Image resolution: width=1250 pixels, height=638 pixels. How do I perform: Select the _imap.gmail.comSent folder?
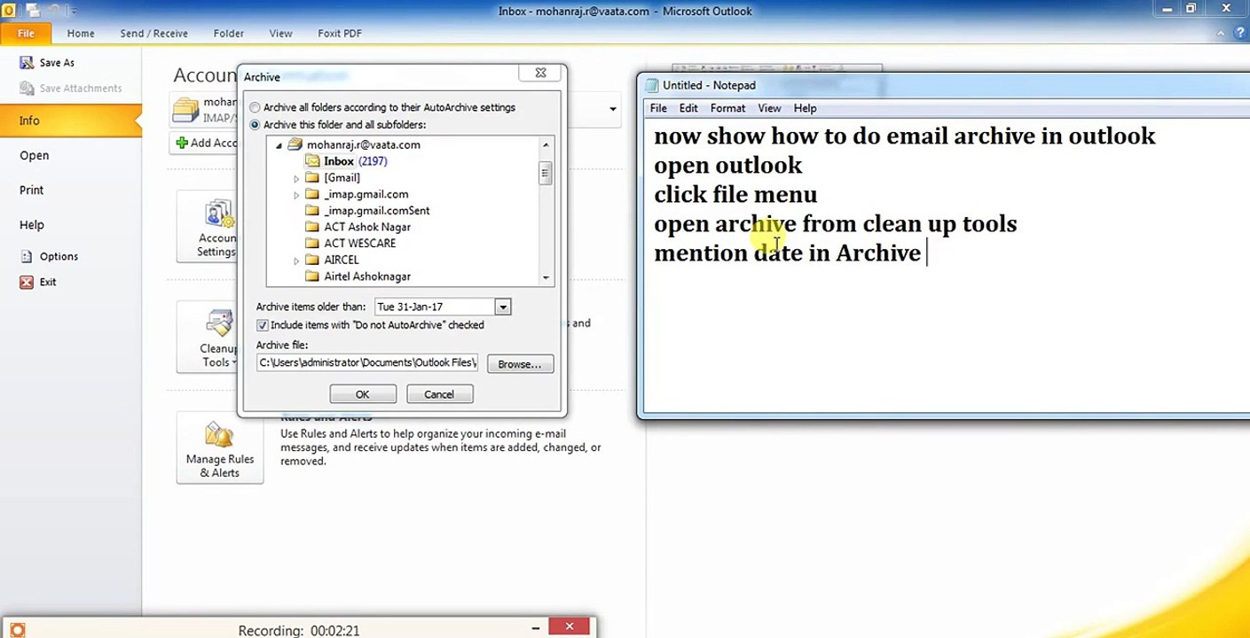tap(377, 210)
